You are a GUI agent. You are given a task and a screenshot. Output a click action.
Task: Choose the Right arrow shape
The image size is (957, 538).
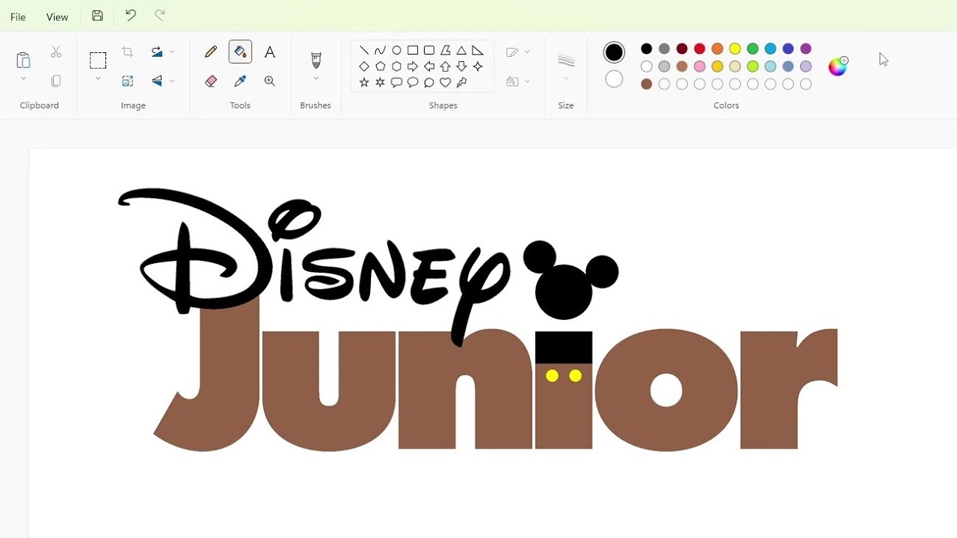[x=413, y=67]
